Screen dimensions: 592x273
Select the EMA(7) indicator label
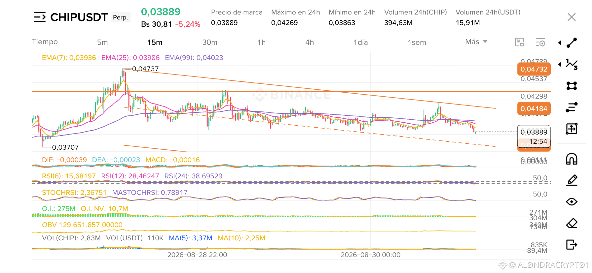point(69,58)
